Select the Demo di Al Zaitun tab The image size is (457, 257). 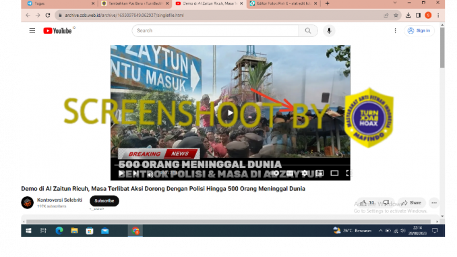[209, 3]
